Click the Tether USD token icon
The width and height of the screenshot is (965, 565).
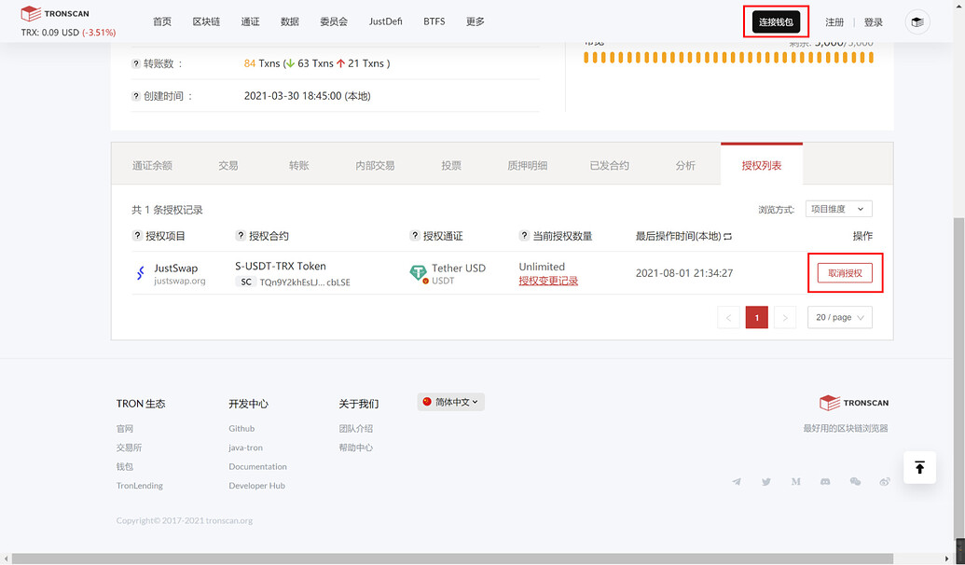click(x=419, y=270)
